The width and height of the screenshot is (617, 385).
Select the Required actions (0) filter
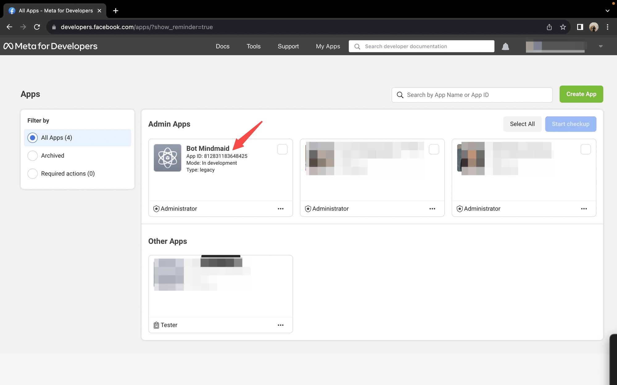coord(77,174)
